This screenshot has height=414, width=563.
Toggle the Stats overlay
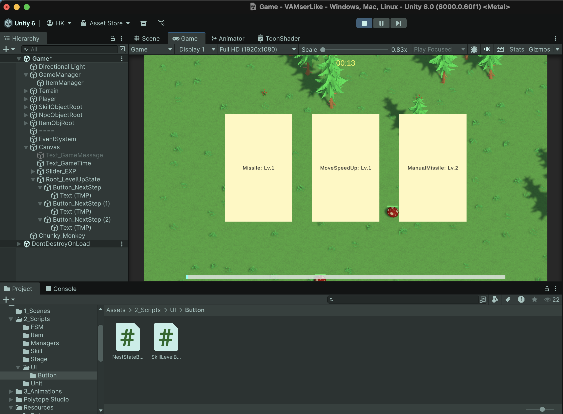(x=517, y=49)
